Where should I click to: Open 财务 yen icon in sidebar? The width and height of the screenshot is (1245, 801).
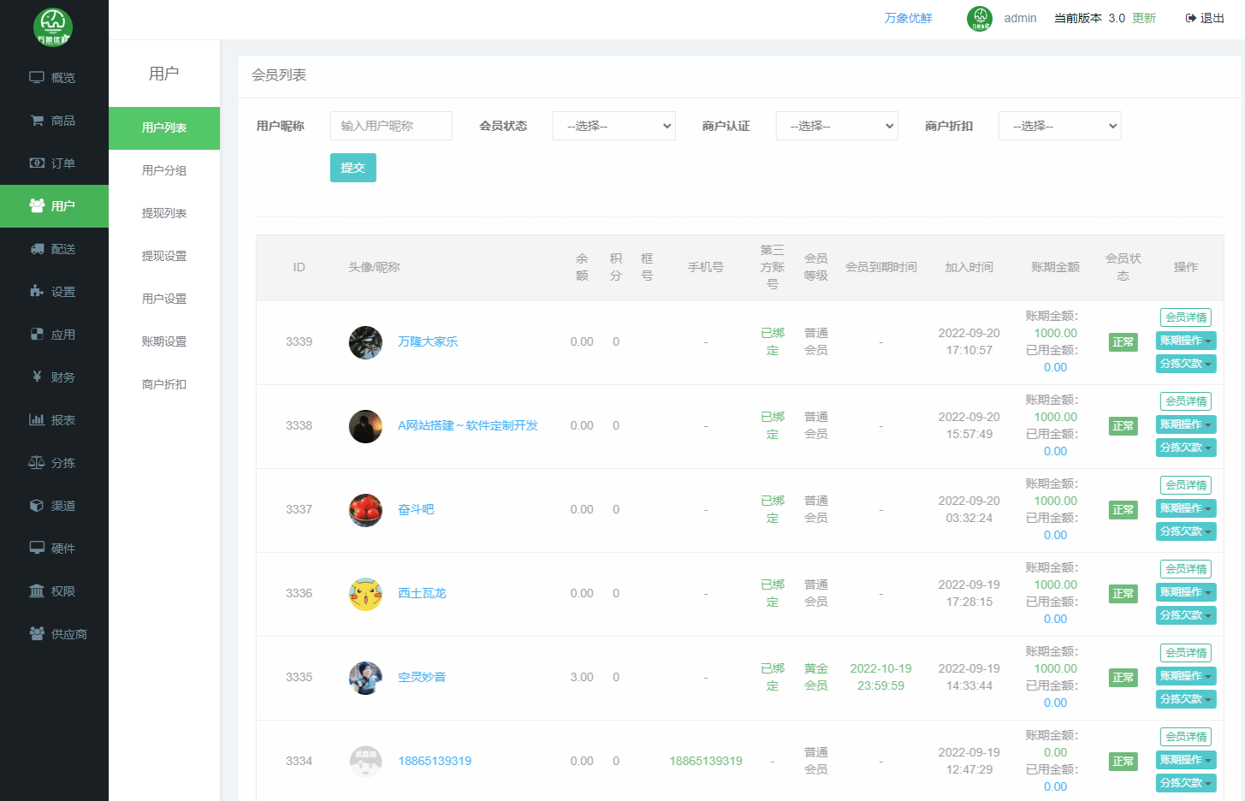pyautogui.click(x=37, y=377)
